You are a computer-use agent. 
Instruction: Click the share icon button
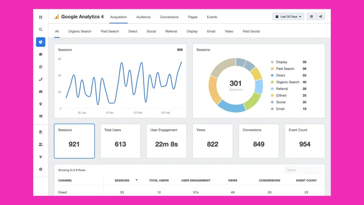pos(320,17)
